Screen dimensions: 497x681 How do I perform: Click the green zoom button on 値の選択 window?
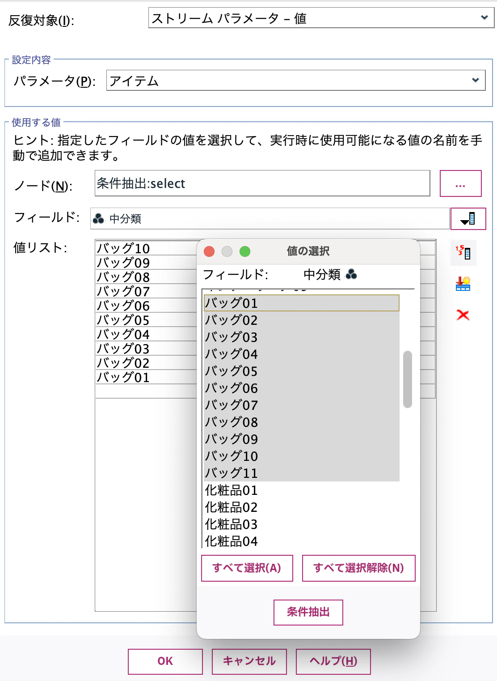point(245,252)
